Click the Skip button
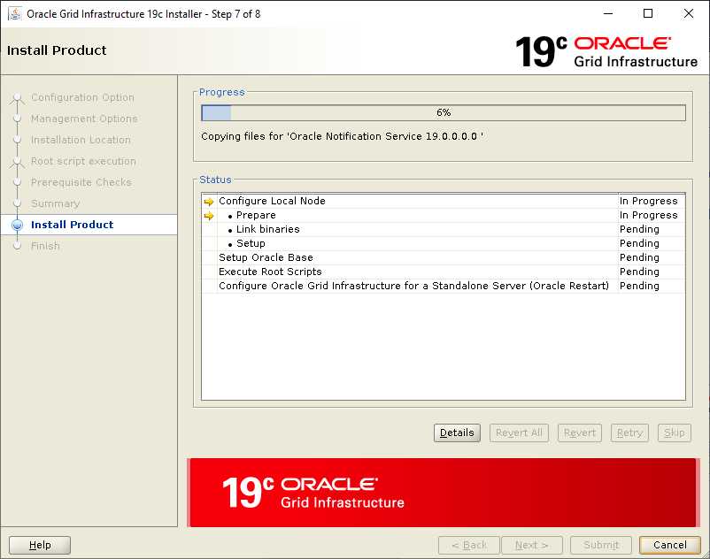710x559 pixels. [x=675, y=433]
